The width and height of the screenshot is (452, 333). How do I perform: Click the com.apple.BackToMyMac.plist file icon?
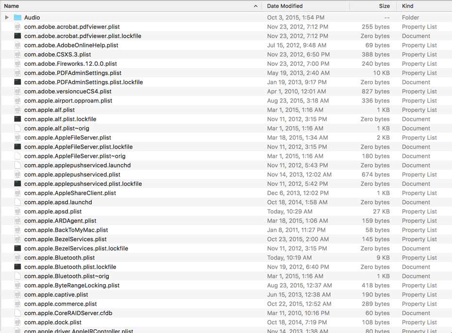(x=17, y=230)
